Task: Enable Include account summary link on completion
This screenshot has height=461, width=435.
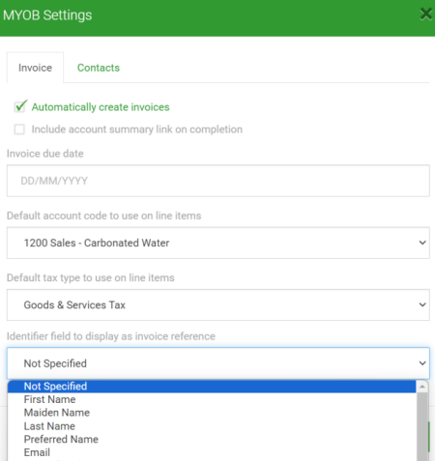Action: pyautogui.click(x=19, y=130)
